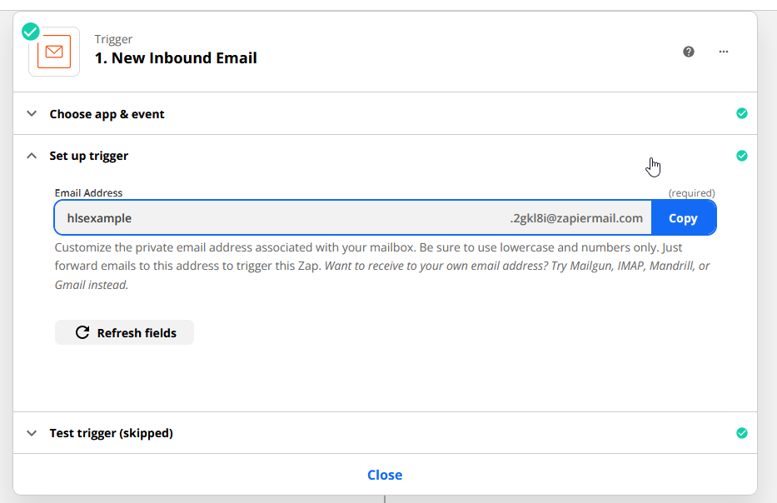Copy the Zapier email address

tap(683, 217)
